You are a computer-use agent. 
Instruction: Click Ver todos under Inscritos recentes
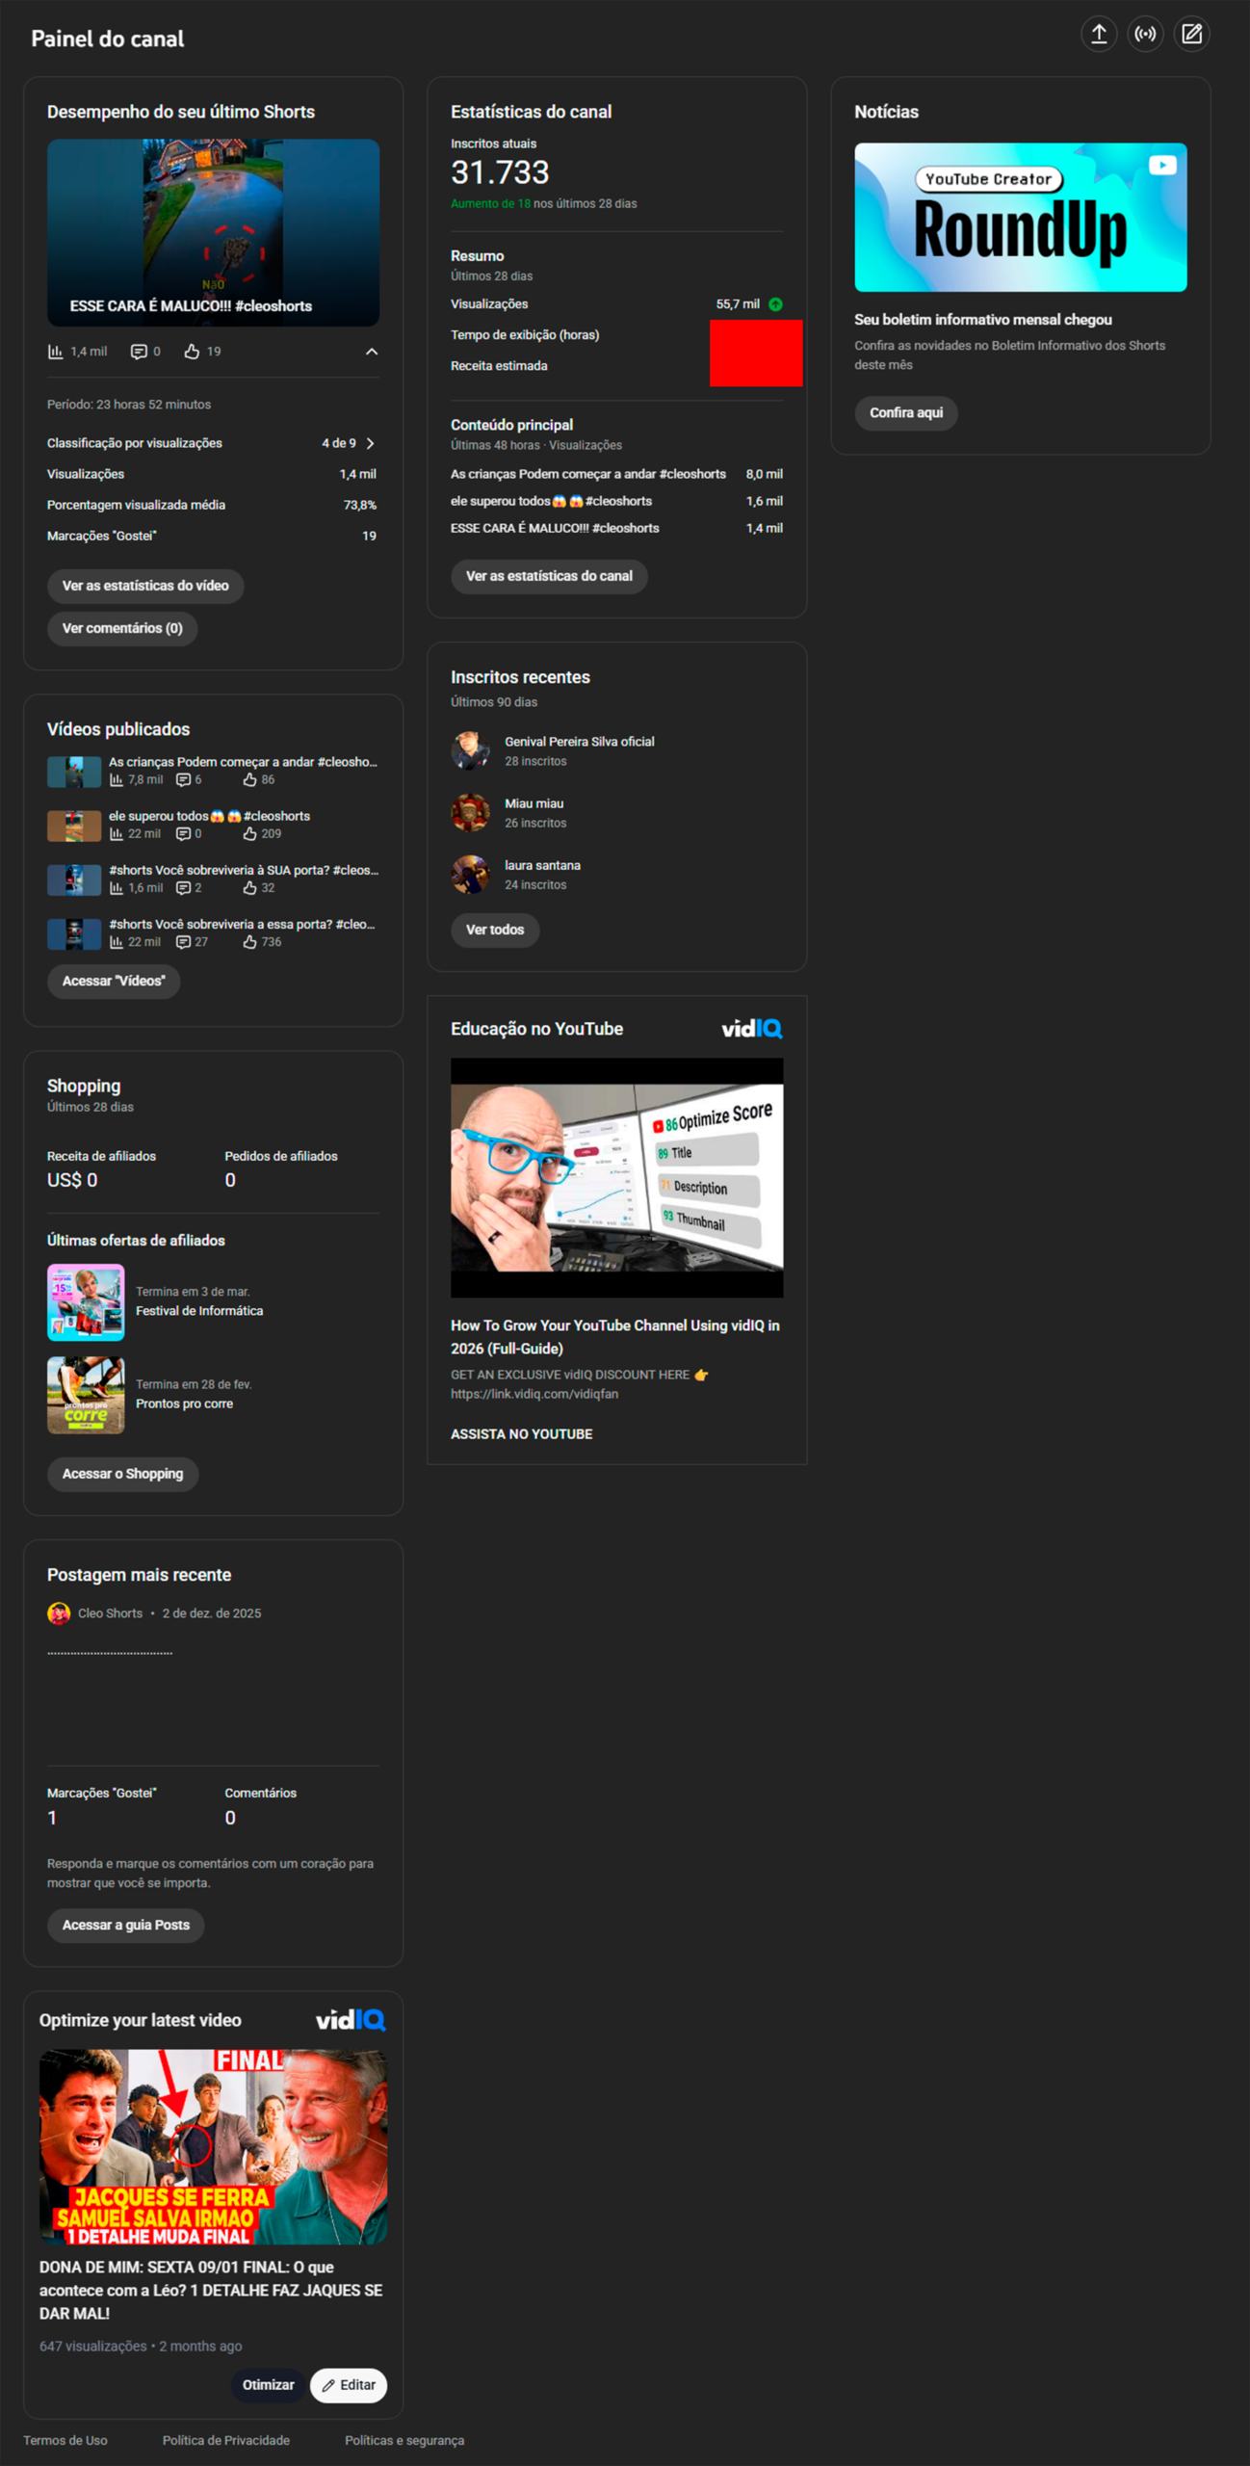coord(495,930)
